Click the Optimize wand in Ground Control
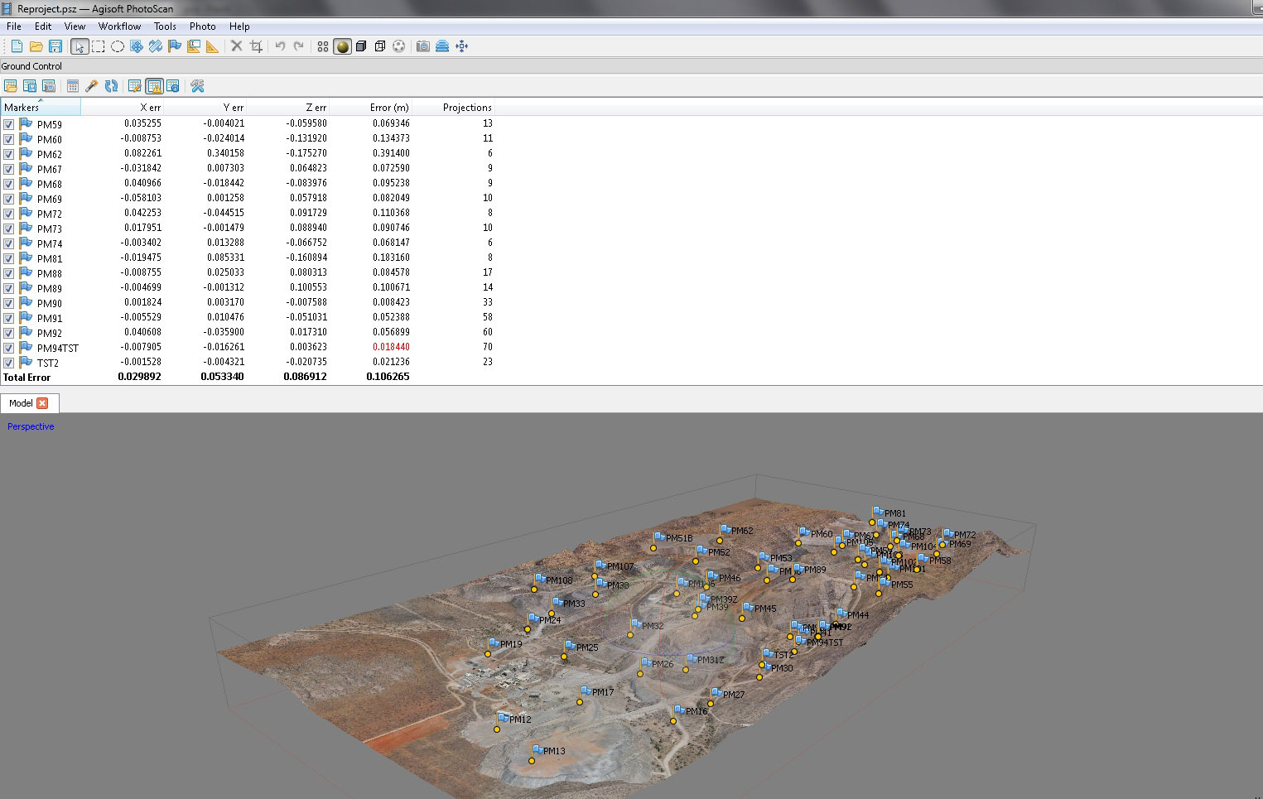Screen dimensions: 1263x799 pyautogui.click(x=92, y=86)
